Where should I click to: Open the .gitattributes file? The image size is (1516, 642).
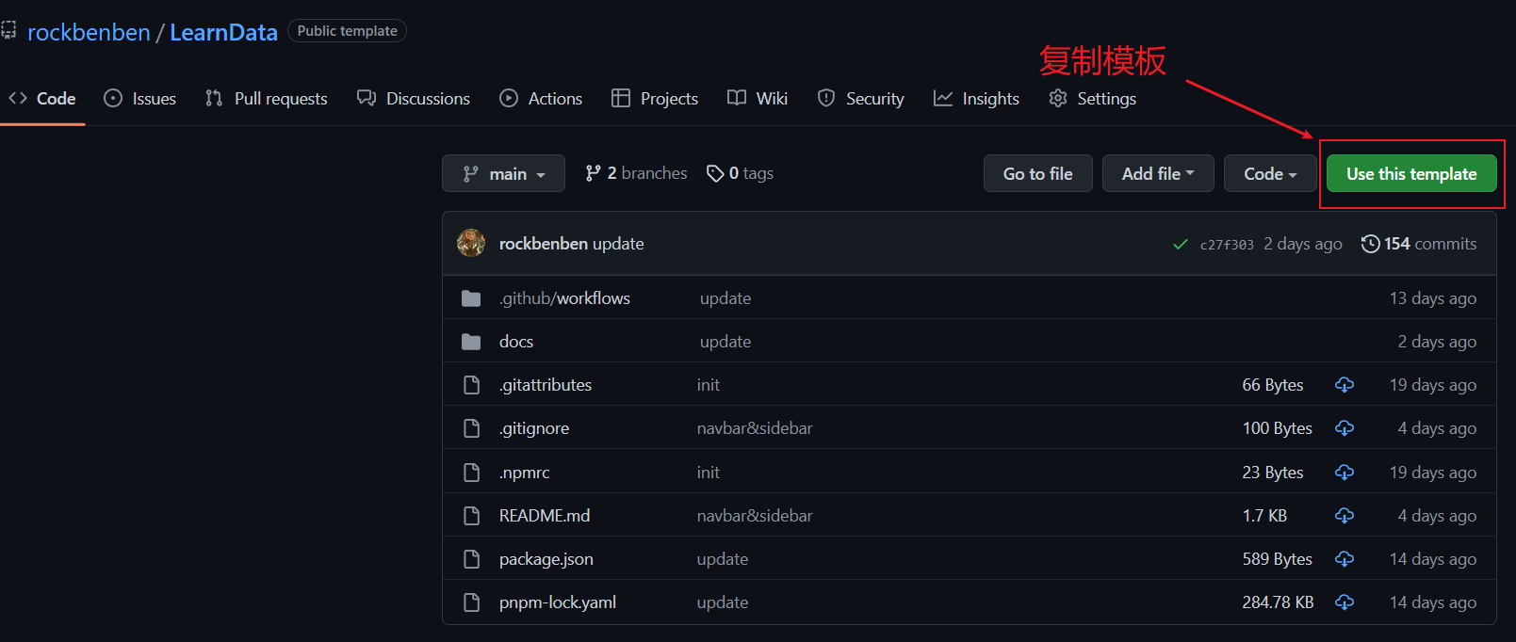point(546,384)
